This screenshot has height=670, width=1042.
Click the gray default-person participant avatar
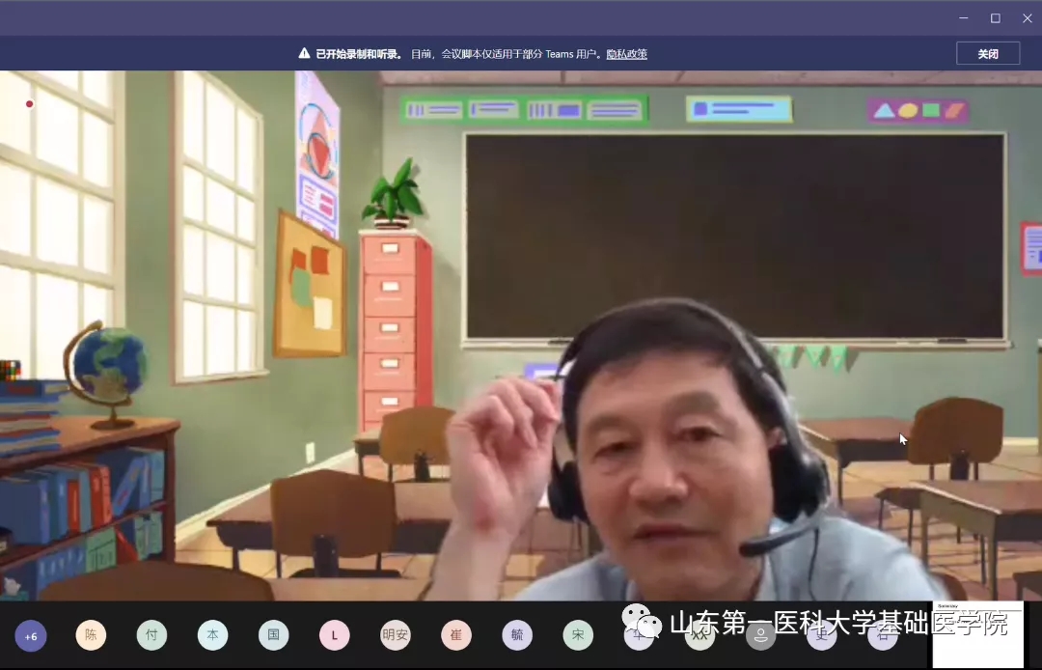pos(760,635)
